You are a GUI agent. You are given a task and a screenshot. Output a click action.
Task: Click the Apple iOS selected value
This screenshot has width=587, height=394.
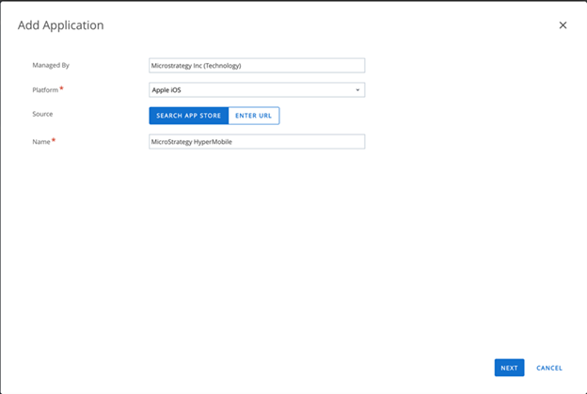[x=167, y=90]
